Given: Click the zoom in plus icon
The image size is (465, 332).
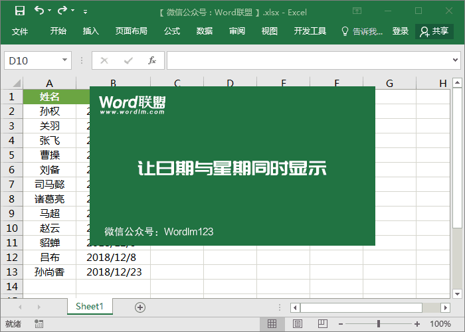Looking at the screenshot, I should pyautogui.click(x=416, y=324).
